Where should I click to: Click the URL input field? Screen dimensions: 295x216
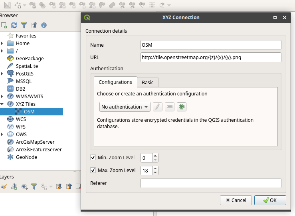click(x=211, y=57)
